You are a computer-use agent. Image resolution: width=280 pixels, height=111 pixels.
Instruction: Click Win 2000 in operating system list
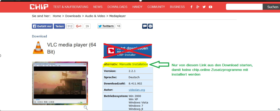pyautogui.click(x=135, y=96)
